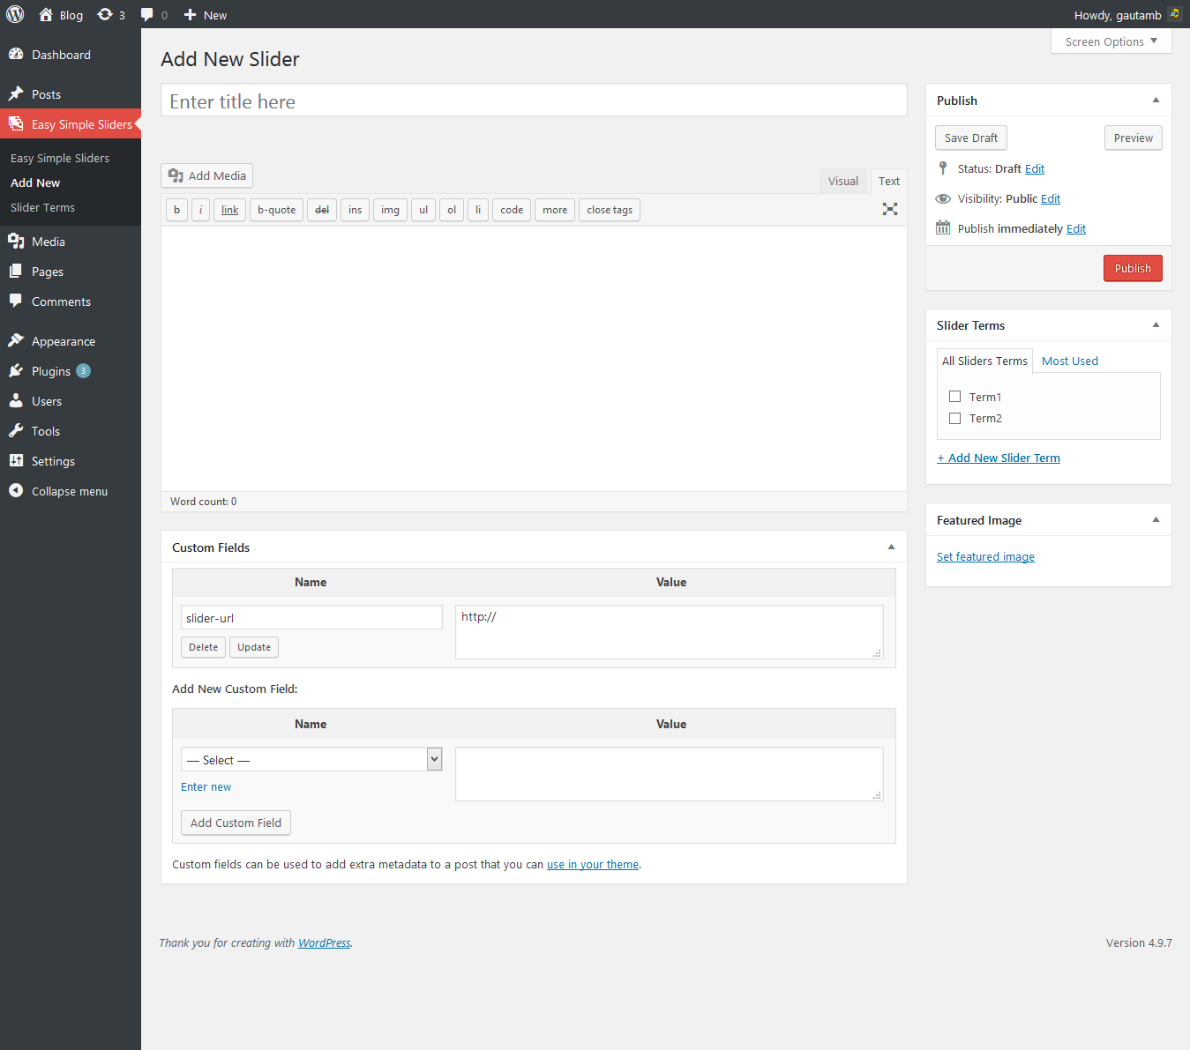The height and width of the screenshot is (1050, 1190).
Task: Select the All Sliders Terms tab
Action: point(984,361)
